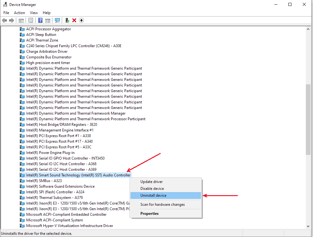Click the icon beside PCI Express Root Port #17
Image resolution: width=313 pixels, height=237 pixels.
point(22,141)
